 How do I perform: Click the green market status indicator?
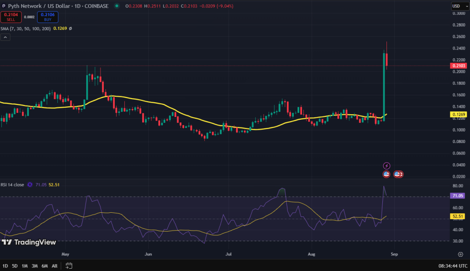tap(118, 6)
